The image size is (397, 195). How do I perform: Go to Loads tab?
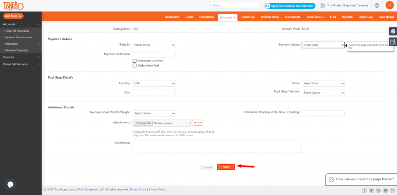[189, 17]
